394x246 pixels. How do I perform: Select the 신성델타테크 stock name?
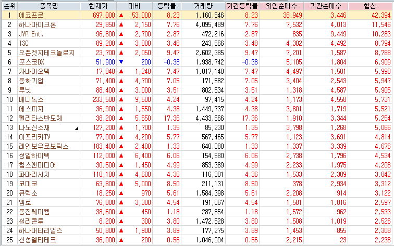point(37,240)
